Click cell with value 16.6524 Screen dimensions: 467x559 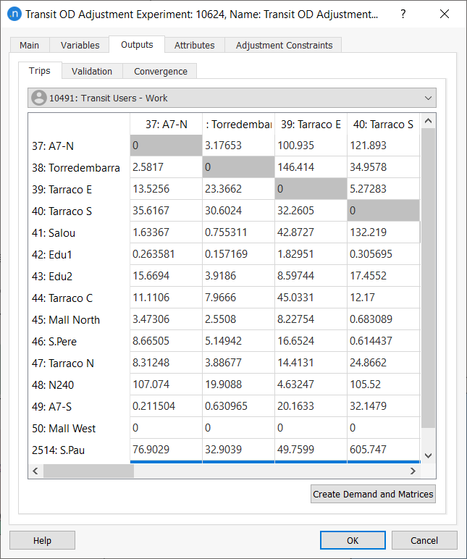(311, 341)
